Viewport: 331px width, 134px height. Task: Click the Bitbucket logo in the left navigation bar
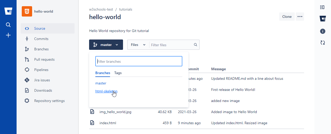click(x=8, y=11)
